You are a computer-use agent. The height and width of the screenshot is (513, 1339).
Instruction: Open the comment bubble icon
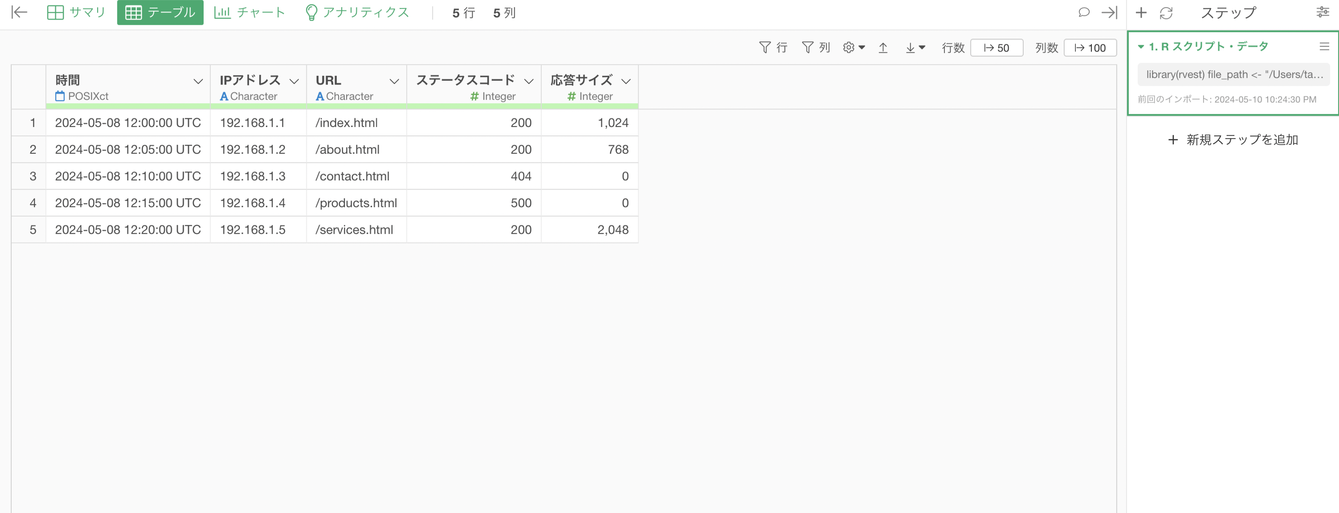point(1083,12)
